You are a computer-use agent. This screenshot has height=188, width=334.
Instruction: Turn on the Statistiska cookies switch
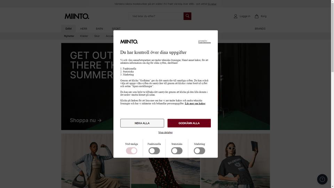tap(177, 151)
